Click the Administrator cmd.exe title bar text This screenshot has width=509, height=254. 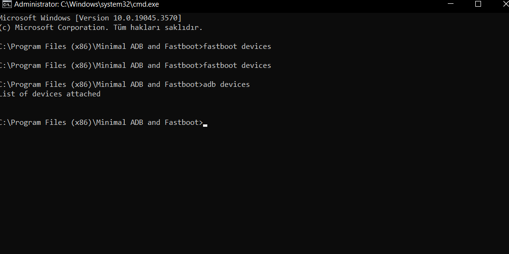click(x=86, y=4)
